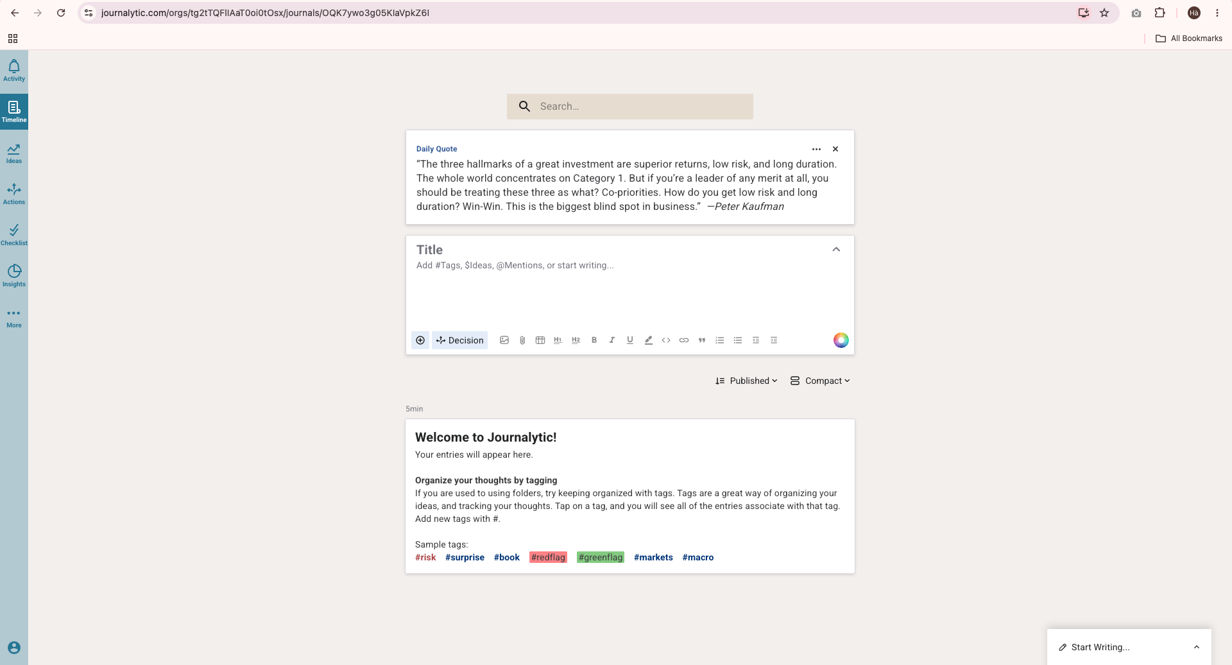Toggle inline code formatting

click(x=666, y=340)
